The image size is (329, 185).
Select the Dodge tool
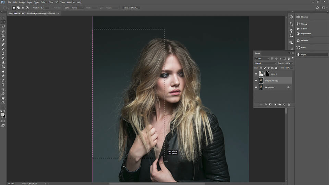[3, 76]
